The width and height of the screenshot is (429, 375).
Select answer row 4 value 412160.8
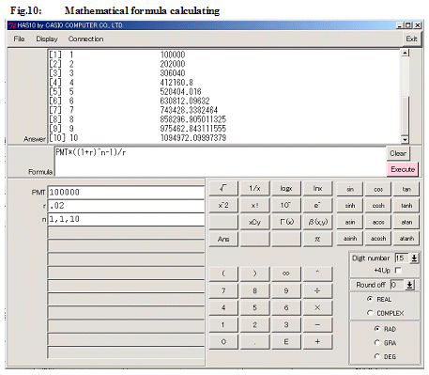[x=176, y=83]
